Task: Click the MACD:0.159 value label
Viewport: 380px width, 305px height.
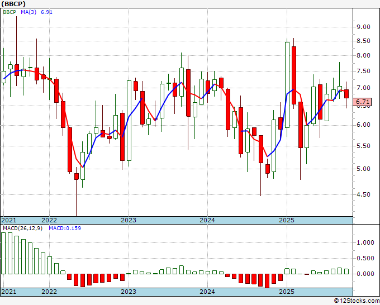Action: coord(65,228)
